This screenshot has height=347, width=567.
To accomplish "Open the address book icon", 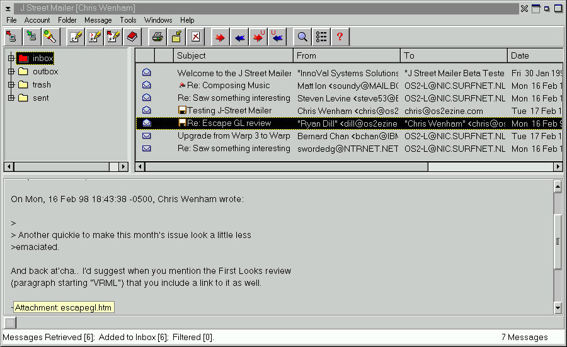I will coord(132,37).
